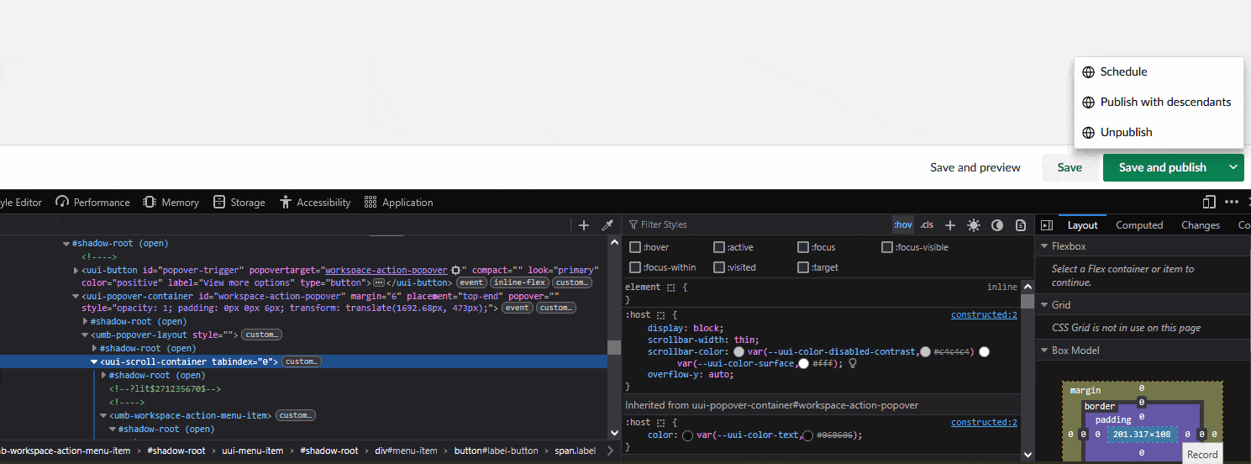1251x464 pixels.
Task: Toggle light color scheme simulation sun icon
Action: [974, 225]
